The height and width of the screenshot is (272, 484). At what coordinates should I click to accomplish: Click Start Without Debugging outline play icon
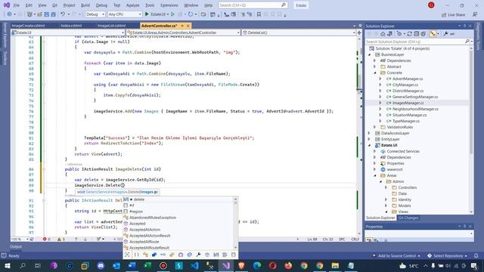pos(173,14)
